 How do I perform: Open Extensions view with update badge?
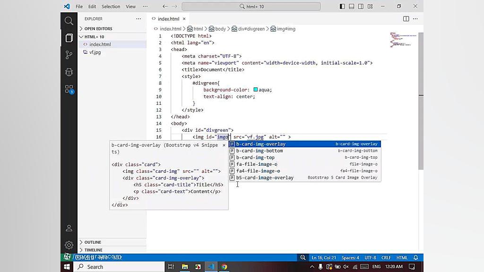tap(69, 89)
